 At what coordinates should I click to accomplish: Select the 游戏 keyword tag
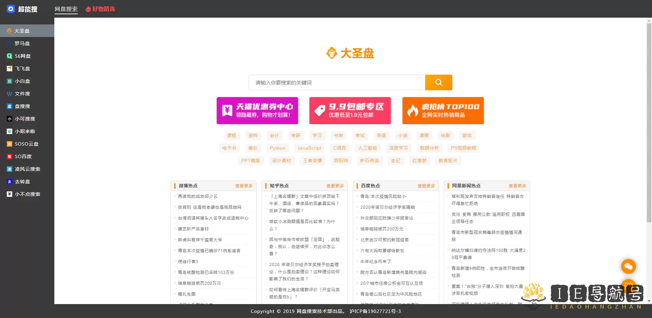coord(467,135)
